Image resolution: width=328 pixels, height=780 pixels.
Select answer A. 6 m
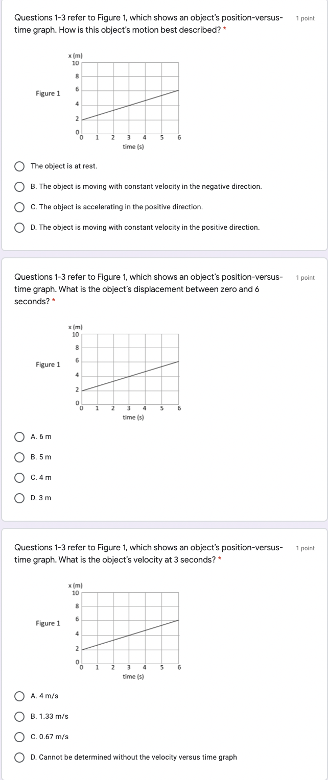19,436
